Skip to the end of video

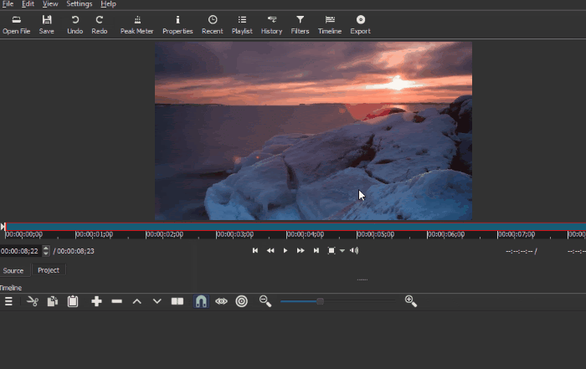pos(316,250)
